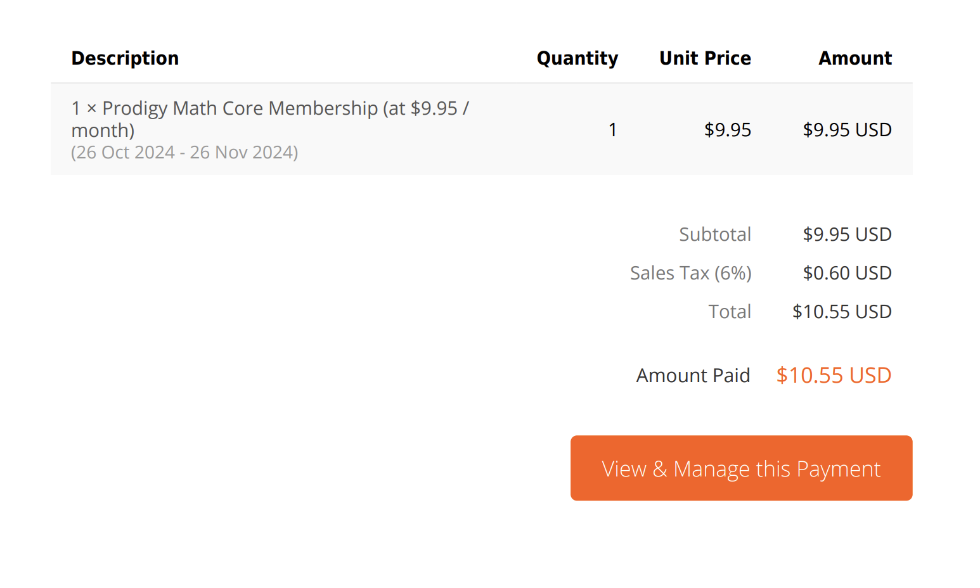The width and height of the screenshot is (980, 588).
Task: Select the Quantity column header
Action: point(577,58)
